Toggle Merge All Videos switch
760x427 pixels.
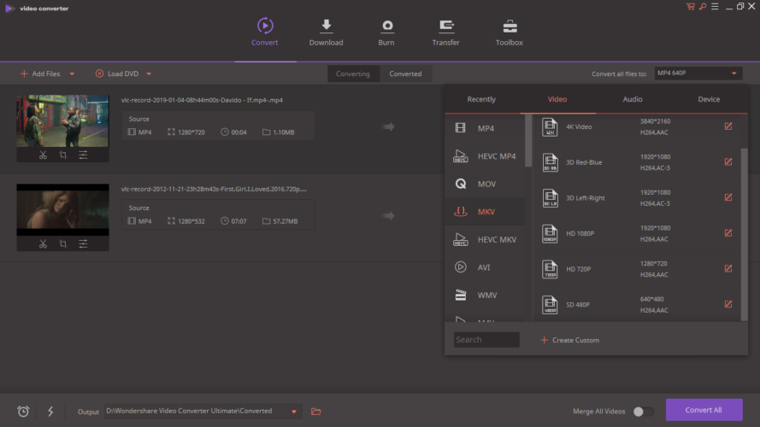643,412
